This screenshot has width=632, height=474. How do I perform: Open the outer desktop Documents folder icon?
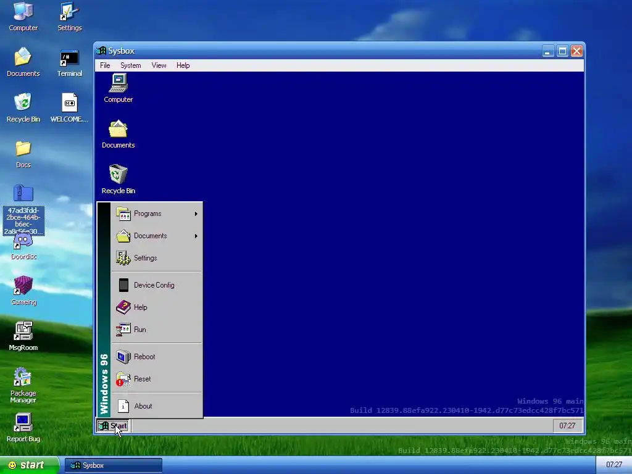(23, 62)
